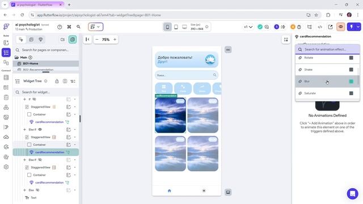Open project search magnifier in top bar

[78, 27]
